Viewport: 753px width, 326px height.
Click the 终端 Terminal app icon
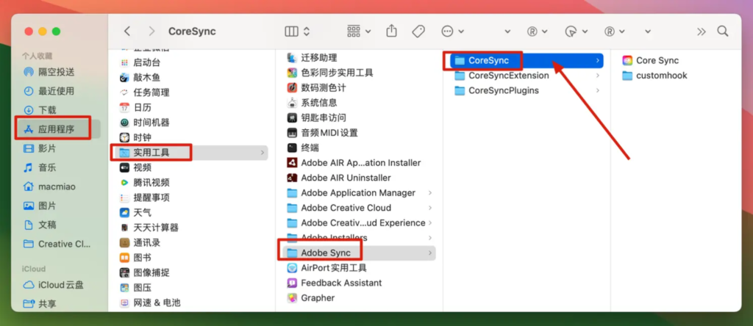click(291, 148)
